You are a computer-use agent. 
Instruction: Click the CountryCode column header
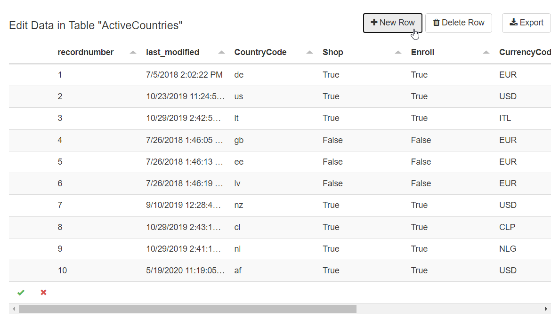pyautogui.click(x=260, y=52)
